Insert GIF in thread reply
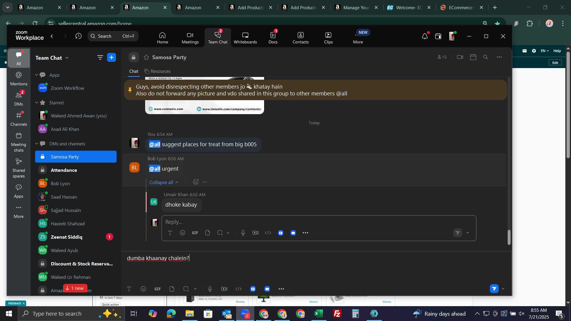Viewport: 571px width, 321px height. pos(195,233)
